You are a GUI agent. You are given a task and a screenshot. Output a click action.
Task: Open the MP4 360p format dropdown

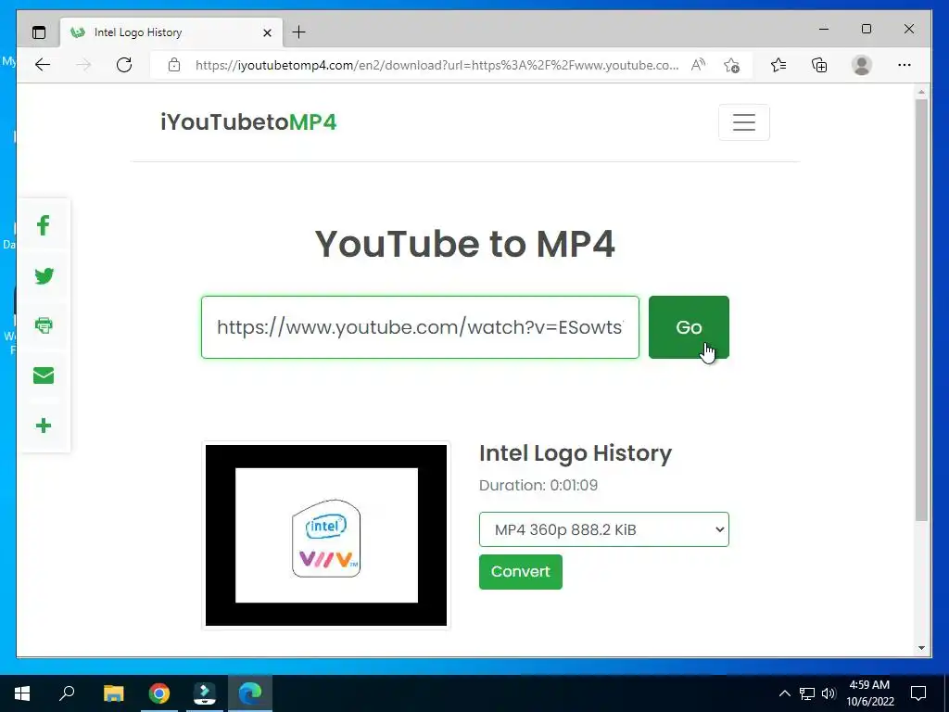tap(604, 529)
